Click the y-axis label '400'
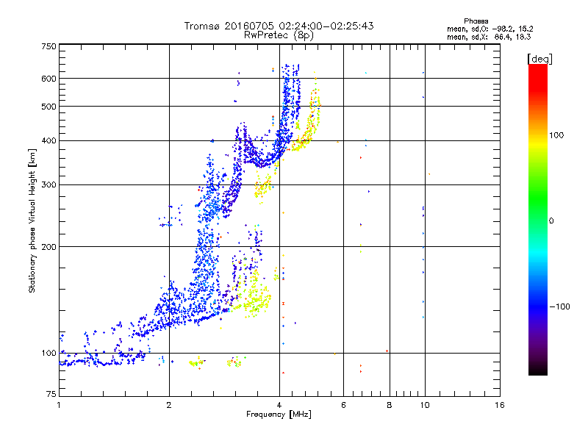The image size is (588, 441). 49,141
